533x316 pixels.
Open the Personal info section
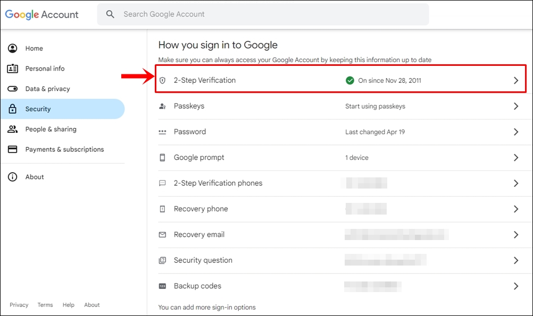pos(63,69)
